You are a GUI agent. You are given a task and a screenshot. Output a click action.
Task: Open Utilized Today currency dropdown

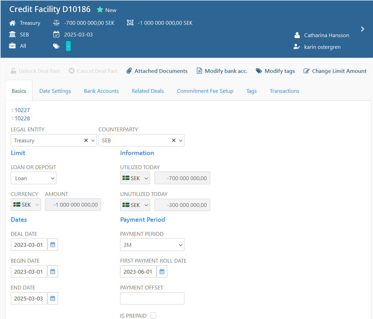(x=135, y=178)
